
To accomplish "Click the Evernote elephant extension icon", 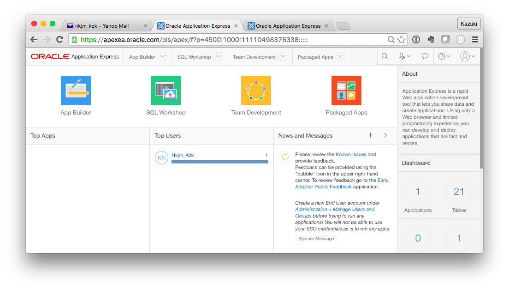I will (431, 40).
